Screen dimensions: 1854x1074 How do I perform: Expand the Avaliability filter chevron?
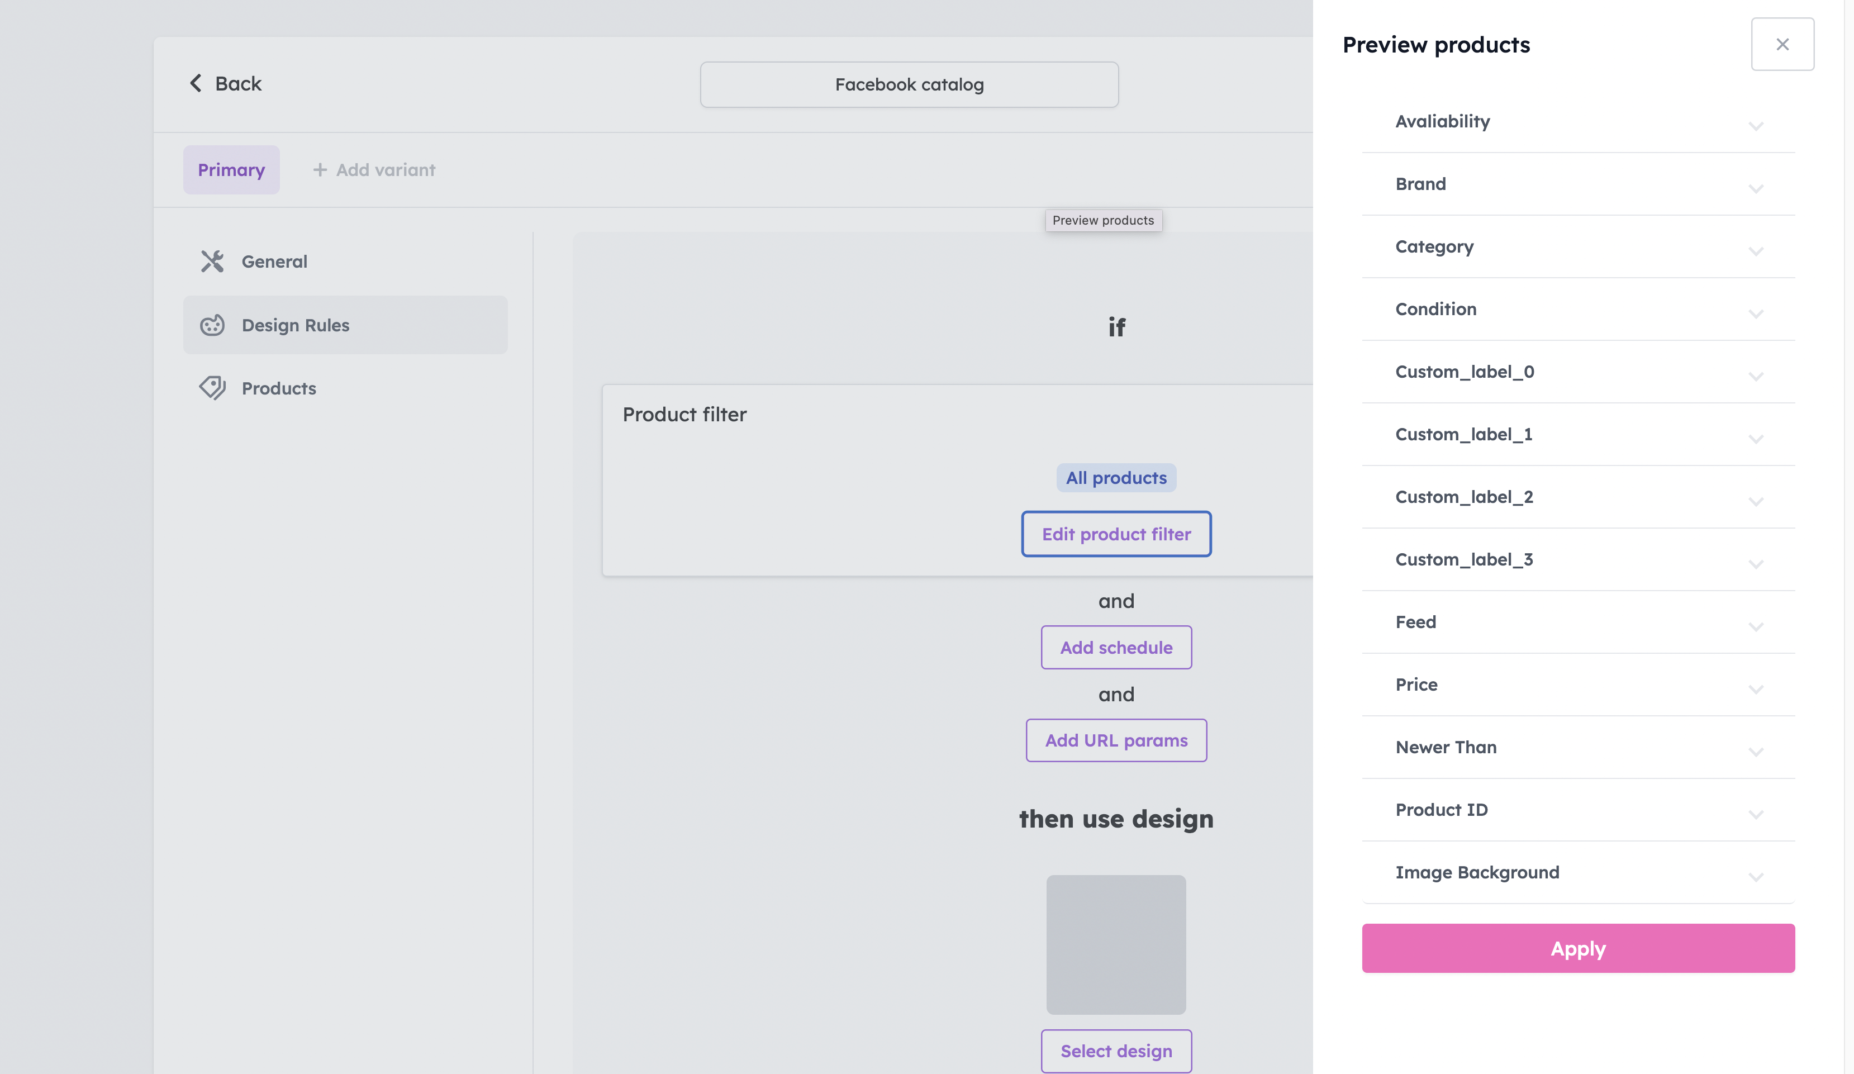[x=1756, y=126]
